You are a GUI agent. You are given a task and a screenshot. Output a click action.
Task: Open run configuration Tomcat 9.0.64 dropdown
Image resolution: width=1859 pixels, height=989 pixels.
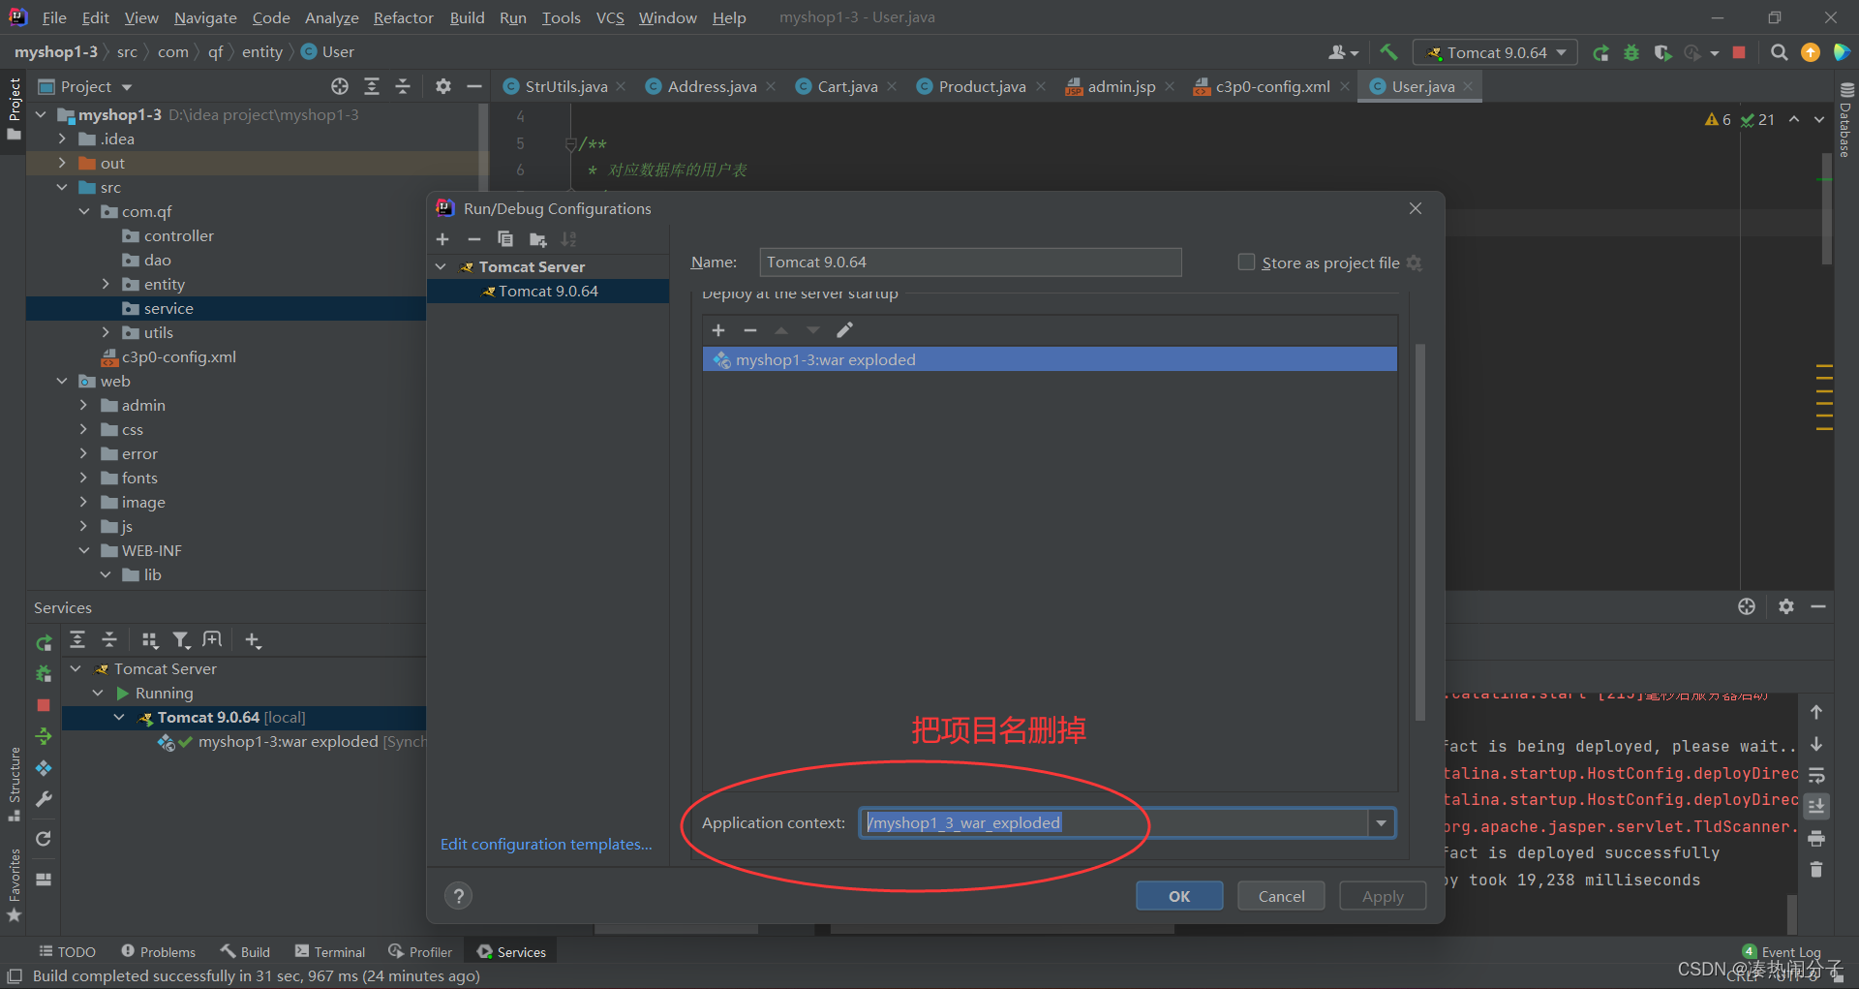click(1495, 52)
